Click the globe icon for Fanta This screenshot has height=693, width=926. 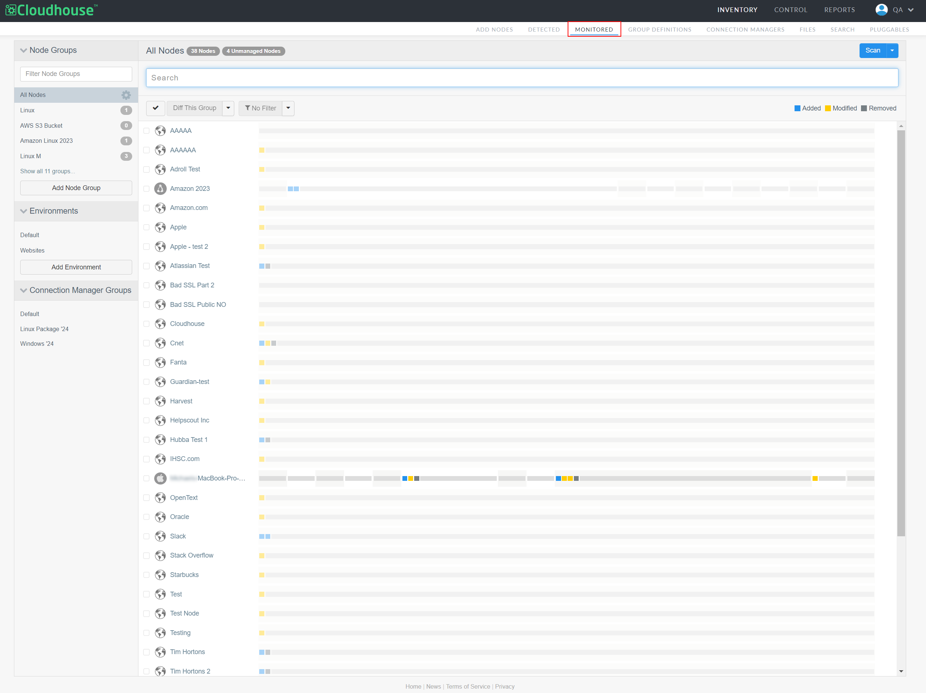[160, 362]
